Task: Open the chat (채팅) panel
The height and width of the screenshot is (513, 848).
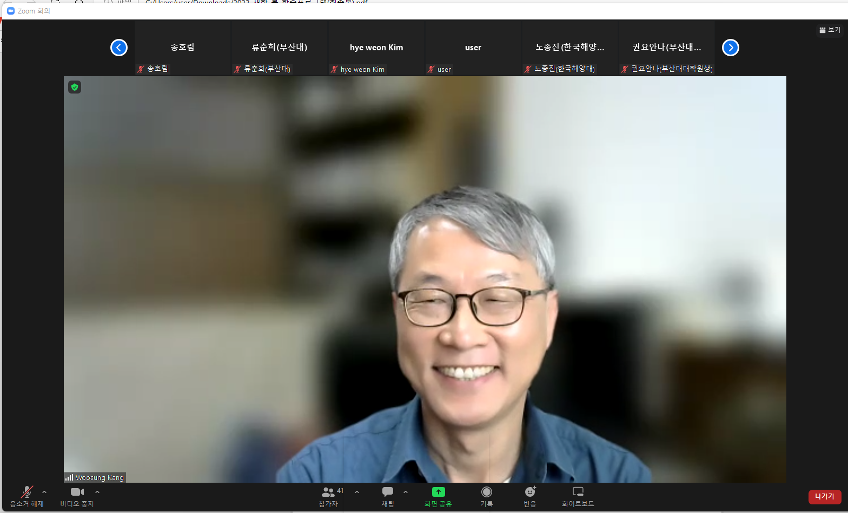Action: (388, 496)
